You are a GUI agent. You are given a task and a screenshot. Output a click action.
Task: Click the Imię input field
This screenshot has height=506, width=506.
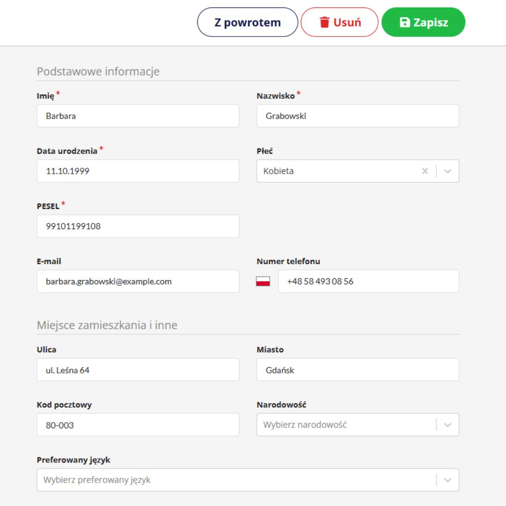(x=138, y=116)
